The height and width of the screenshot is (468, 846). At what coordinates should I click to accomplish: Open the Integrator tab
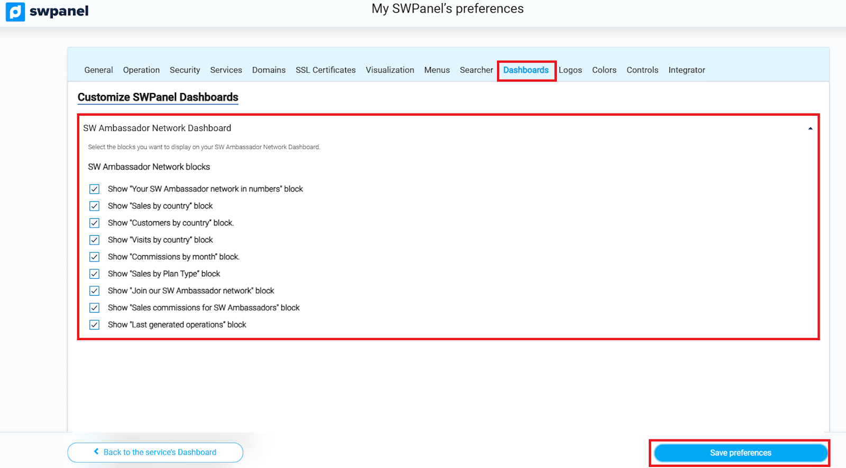(x=686, y=70)
